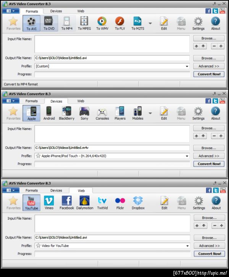Select the Mobiles phones icon
The width and height of the screenshot is (229, 277).
click(138, 113)
